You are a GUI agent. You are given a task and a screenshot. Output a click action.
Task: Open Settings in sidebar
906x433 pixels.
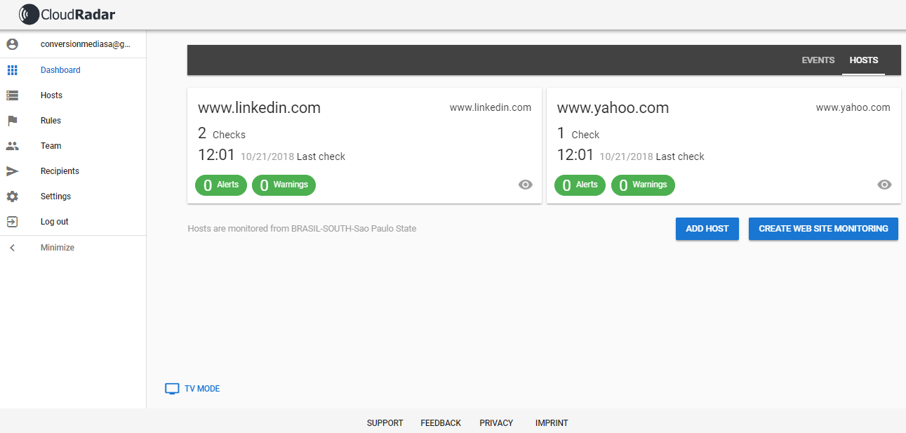pos(55,196)
